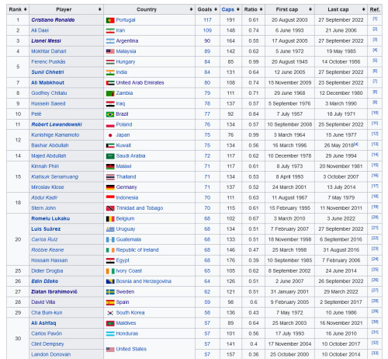This screenshot has width=388, height=359.
Task: Open Zlatan Ibrahimović player link
Action: pyautogui.click(x=54, y=292)
